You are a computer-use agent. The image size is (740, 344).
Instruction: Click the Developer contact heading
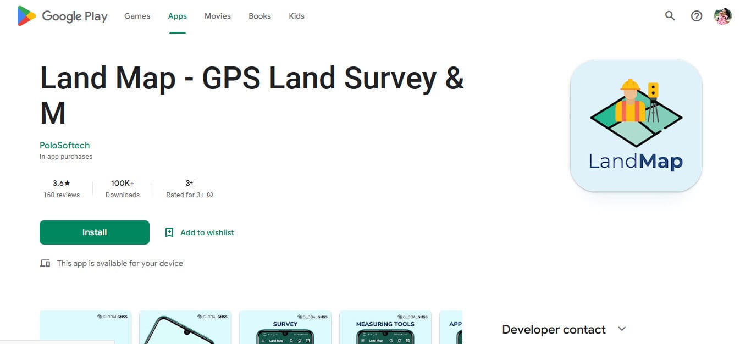coord(554,330)
